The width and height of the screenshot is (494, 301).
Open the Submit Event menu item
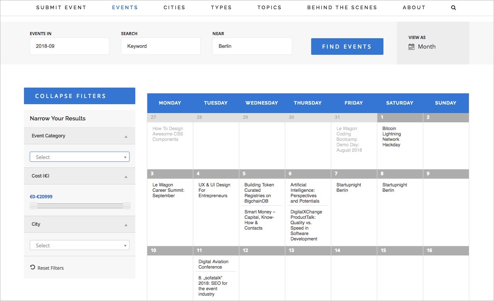point(61,8)
